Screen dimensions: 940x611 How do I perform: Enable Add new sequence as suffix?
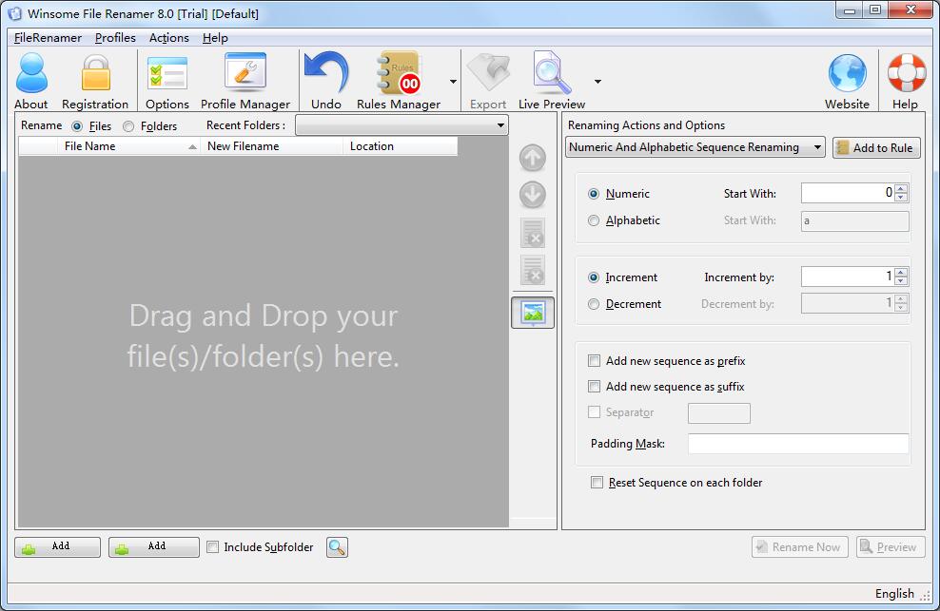pos(594,387)
